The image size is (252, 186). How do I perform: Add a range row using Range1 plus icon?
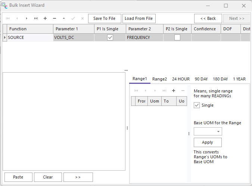tap(173, 91)
